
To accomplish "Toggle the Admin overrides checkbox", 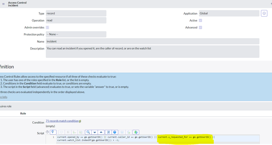I will pyautogui.click(x=47, y=27).
